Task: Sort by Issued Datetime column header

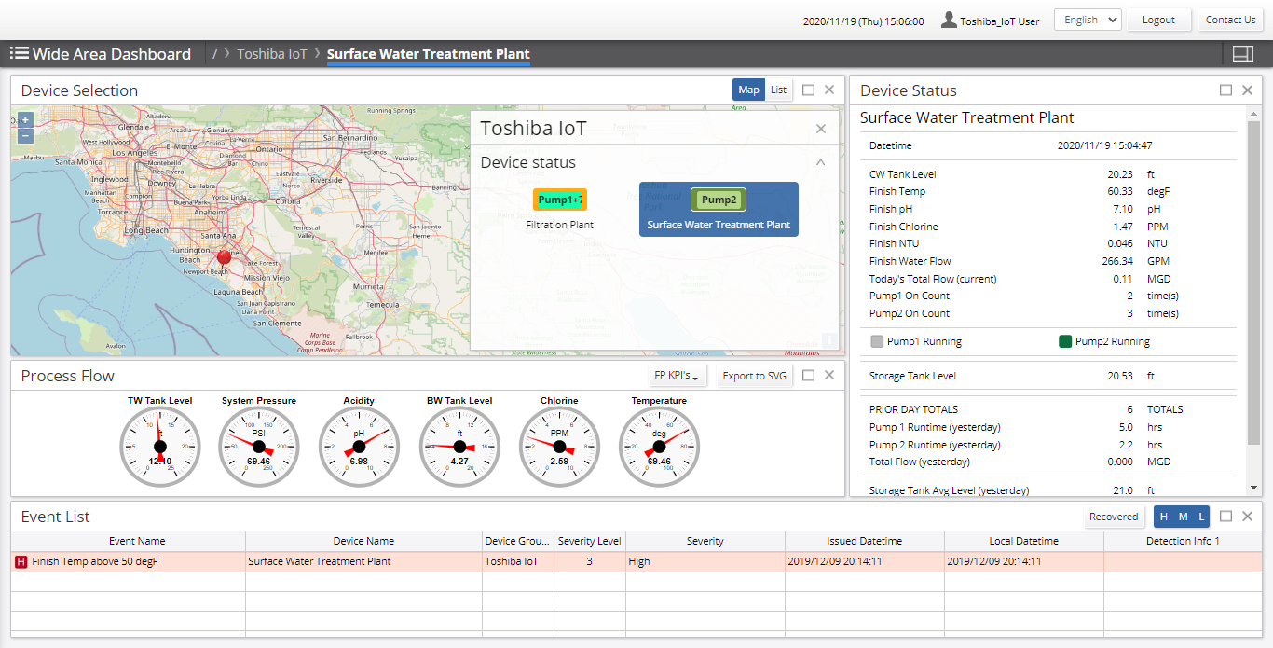Action: click(865, 541)
